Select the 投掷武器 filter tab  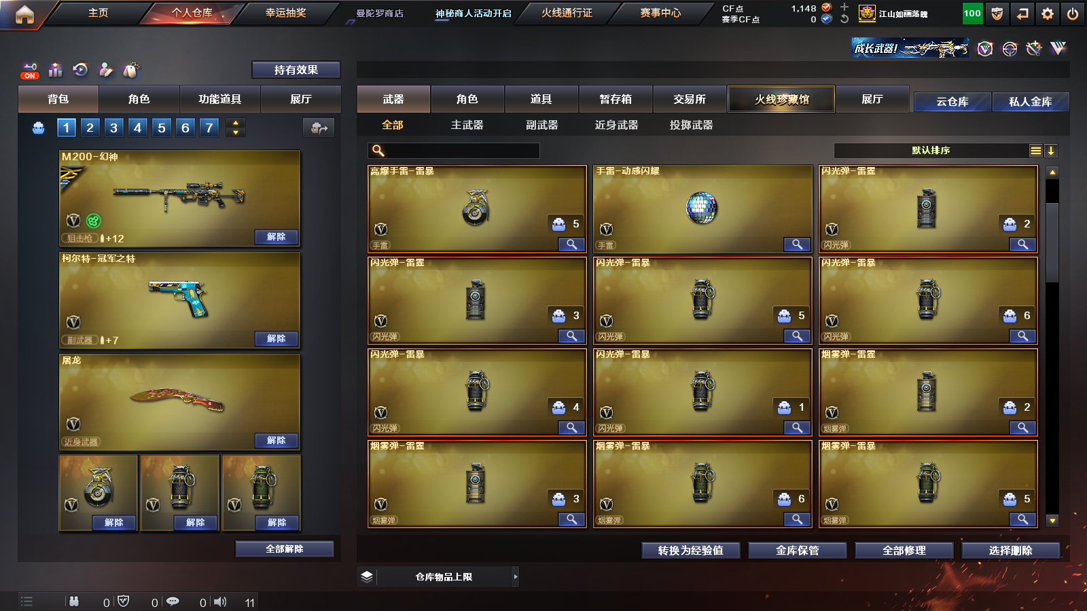coord(691,125)
